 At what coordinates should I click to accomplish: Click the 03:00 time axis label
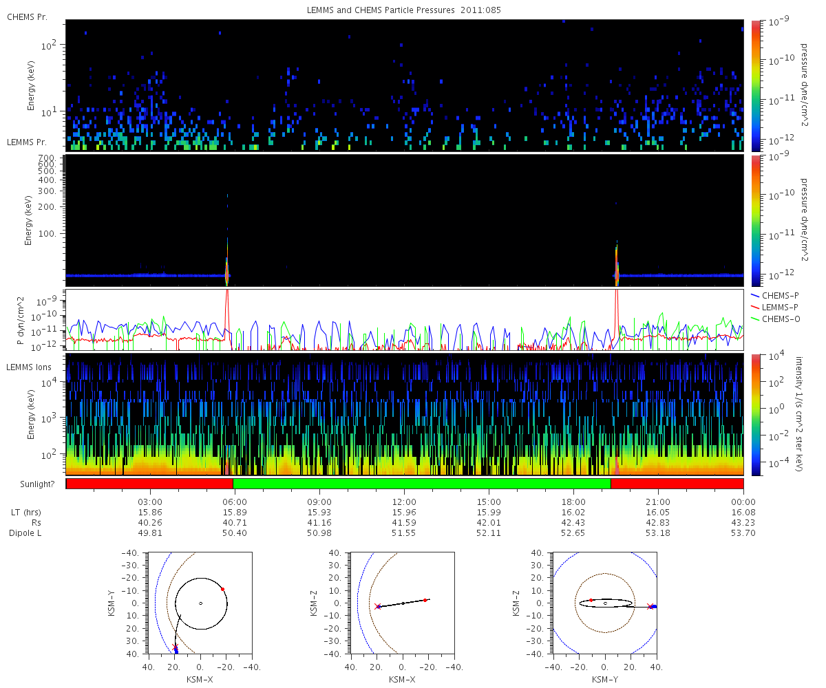(x=149, y=502)
